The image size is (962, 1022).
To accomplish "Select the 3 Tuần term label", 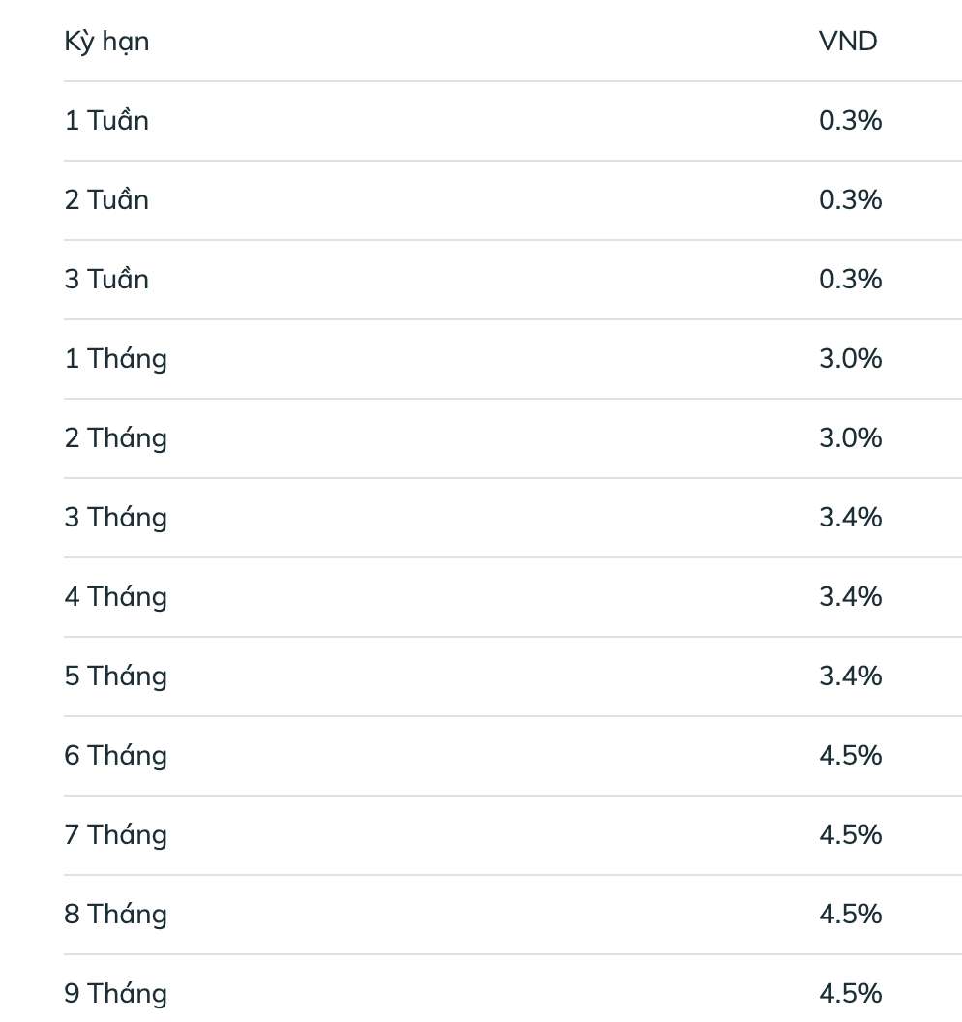I will (x=106, y=280).
